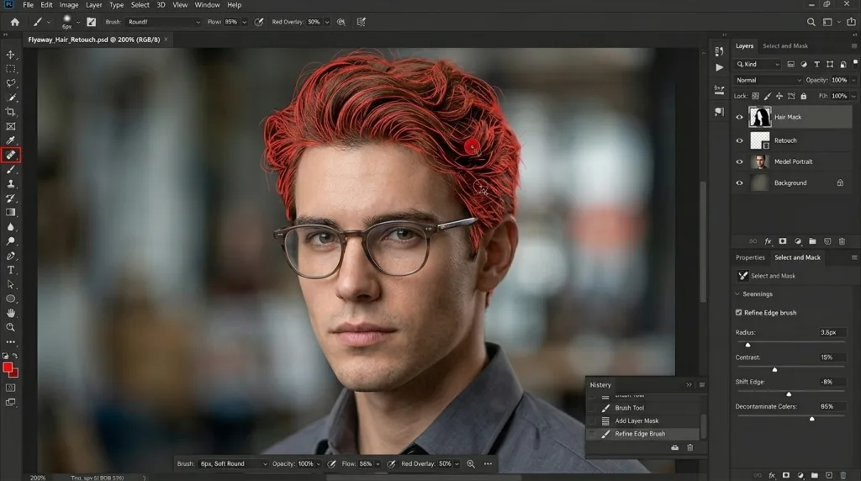Hide the Model Portrait layer

point(739,162)
